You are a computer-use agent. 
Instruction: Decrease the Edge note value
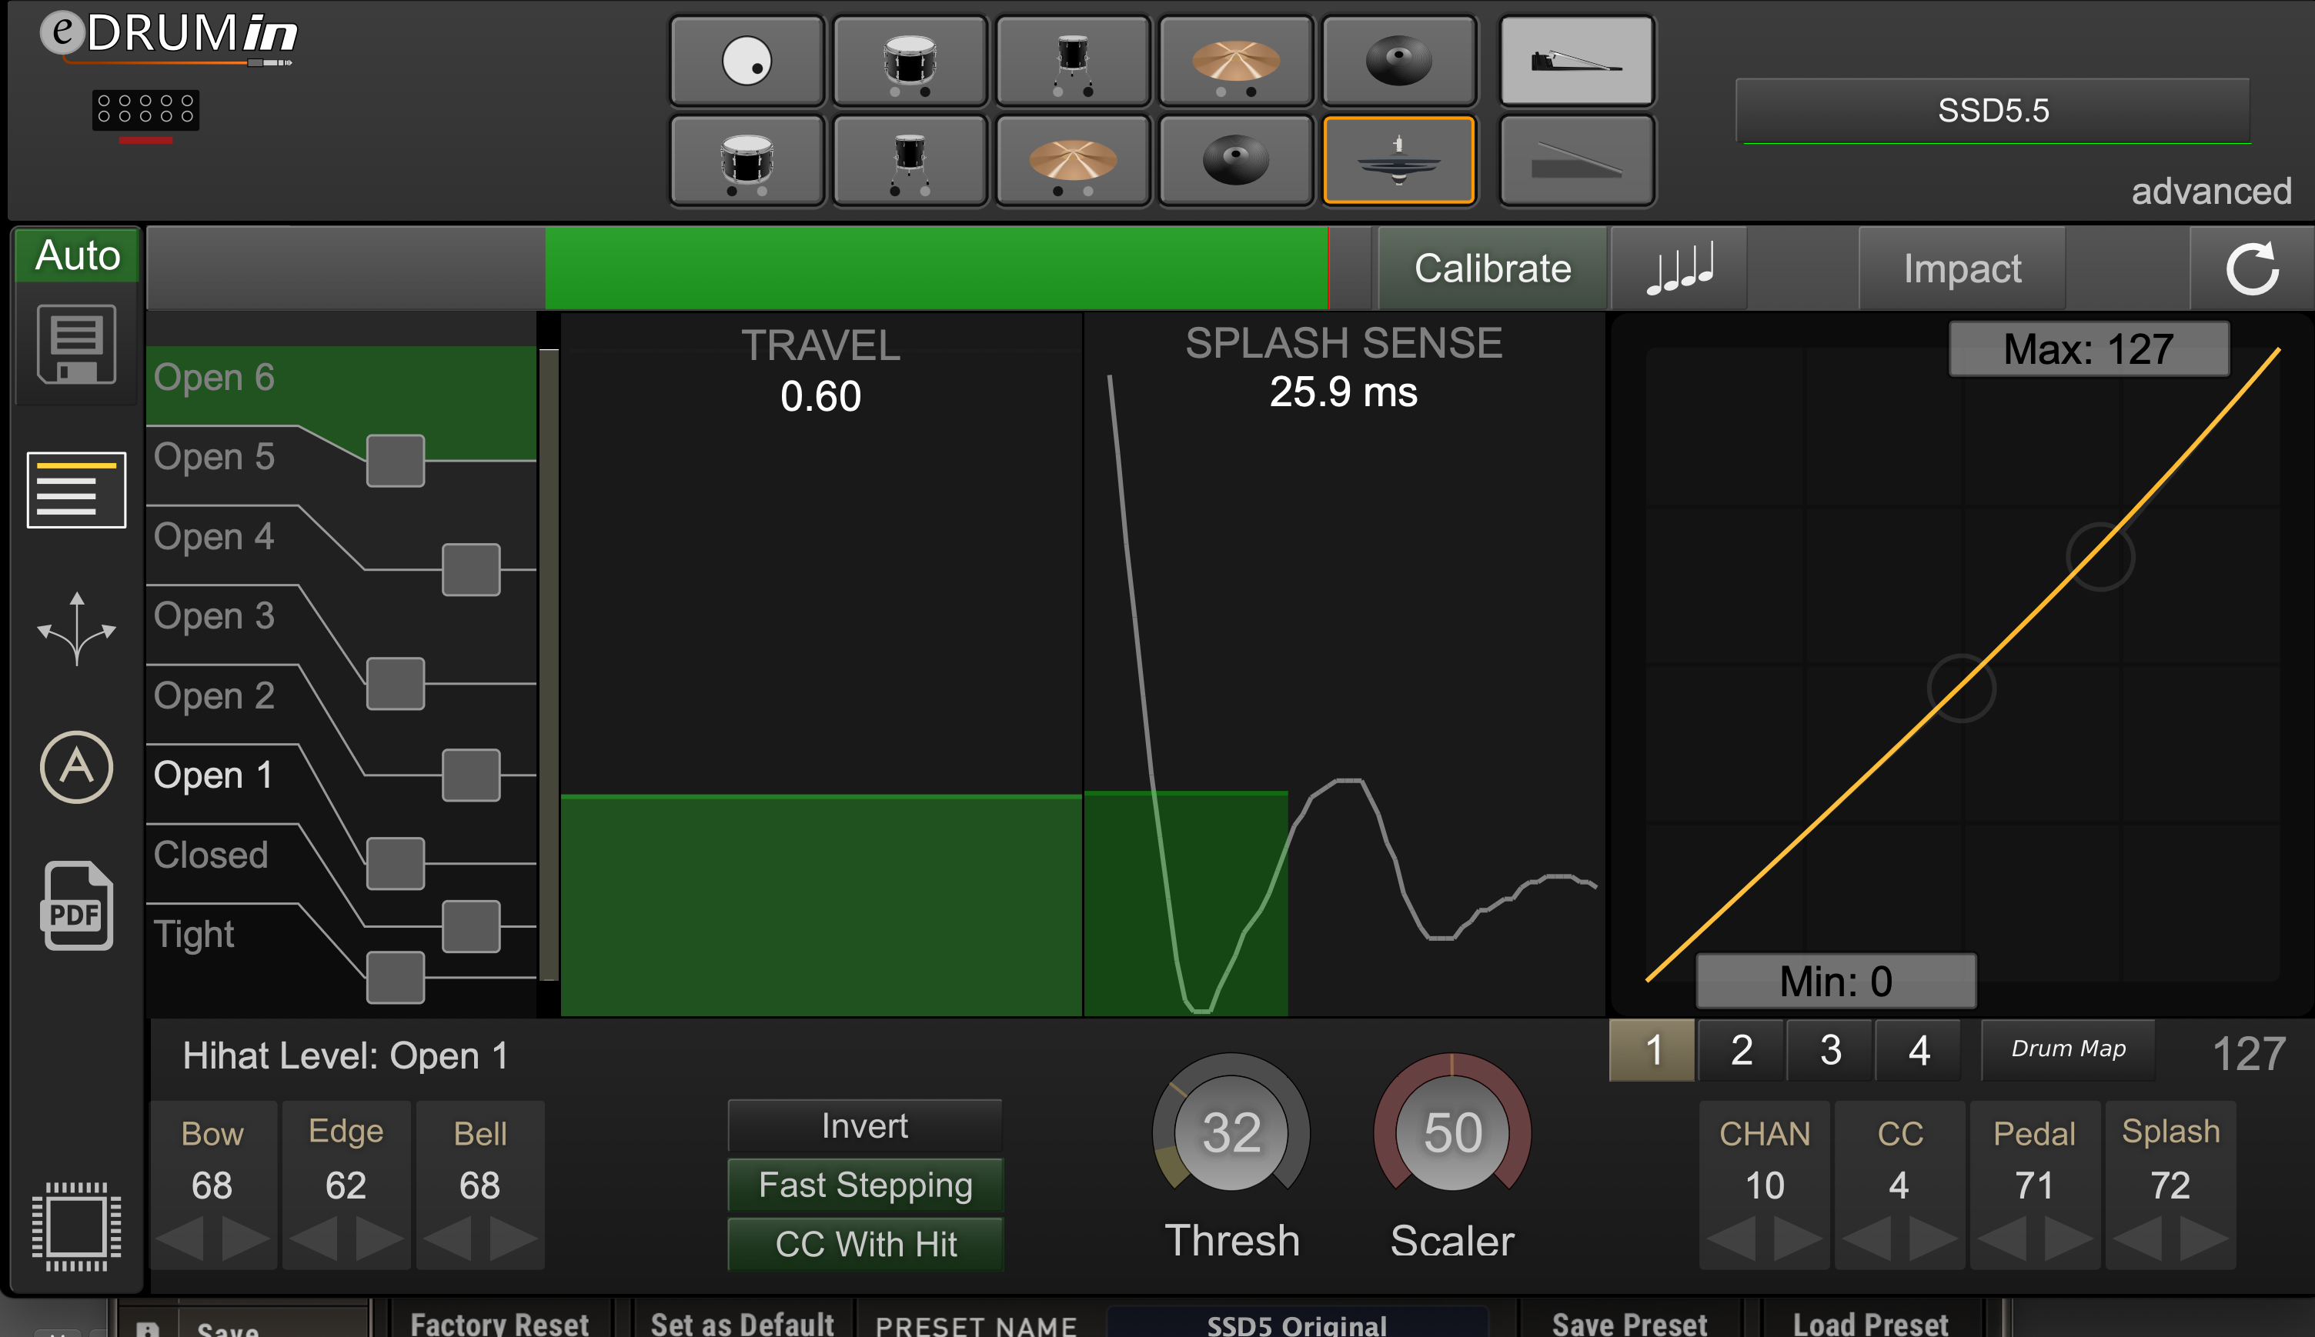point(313,1239)
